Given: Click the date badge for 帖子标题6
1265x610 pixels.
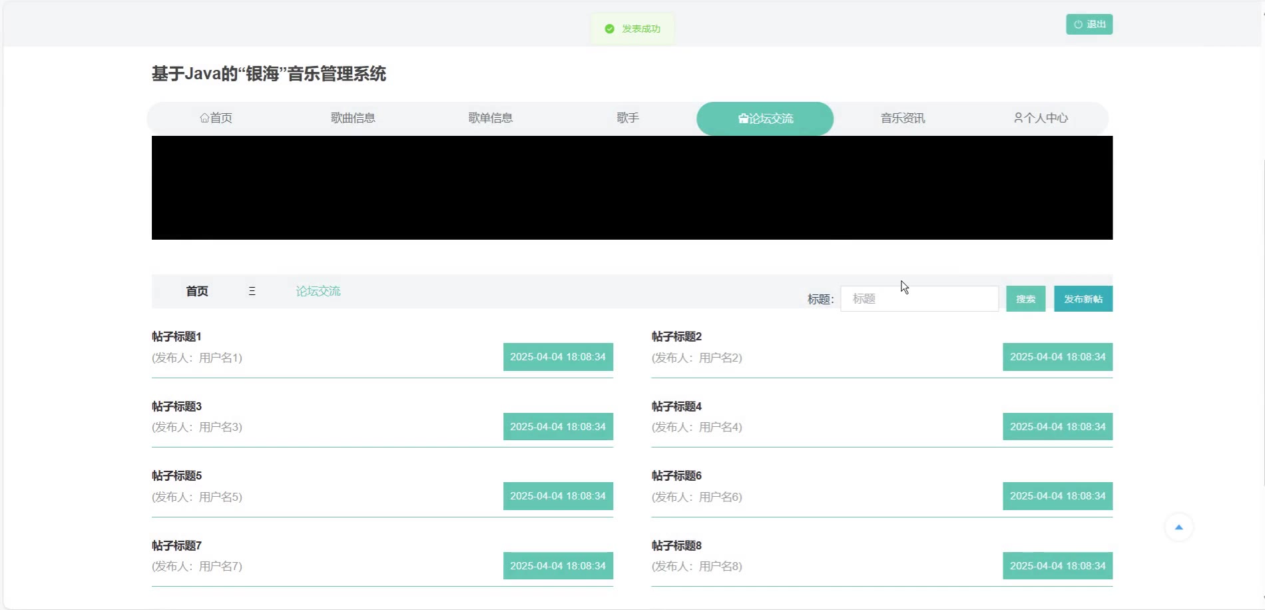Looking at the screenshot, I should pos(1058,496).
